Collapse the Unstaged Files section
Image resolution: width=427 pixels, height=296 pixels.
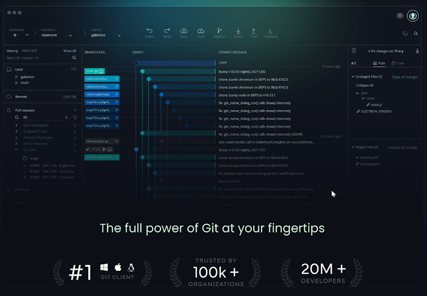(353, 77)
